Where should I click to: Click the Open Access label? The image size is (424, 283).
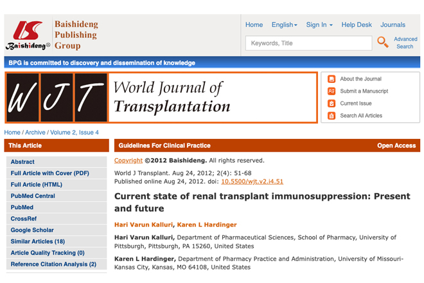pyautogui.click(x=396, y=145)
